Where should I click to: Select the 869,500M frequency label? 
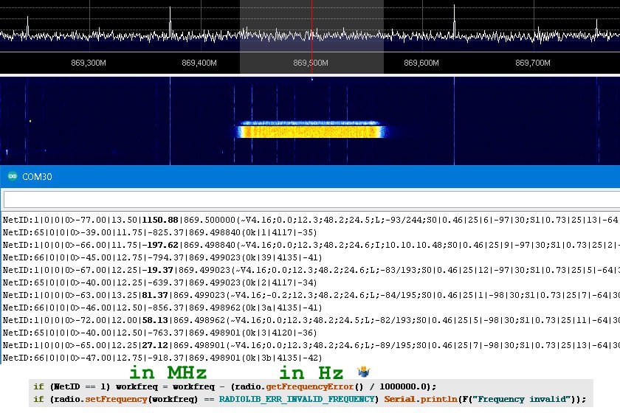[311, 63]
